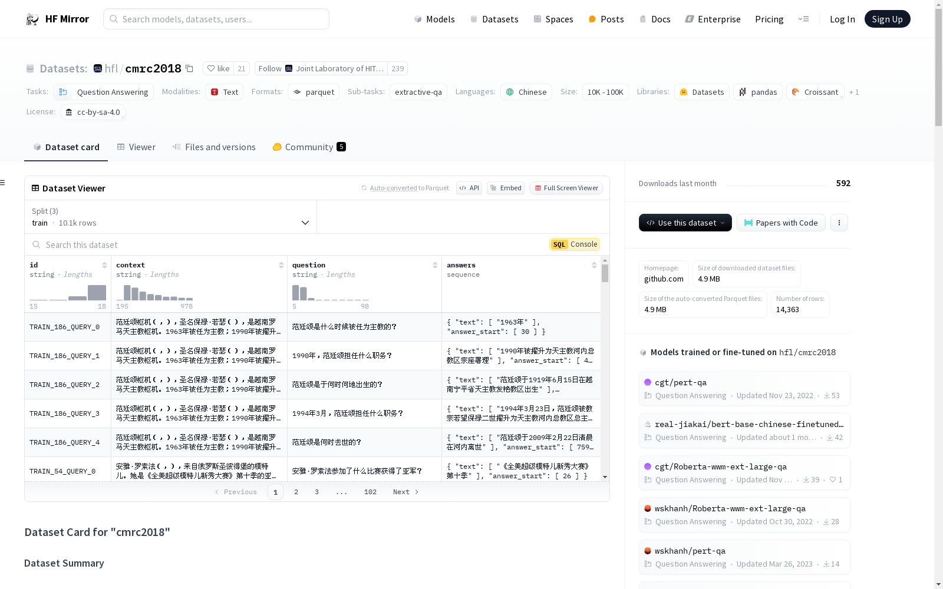Click the Chinese language tag
The image size is (943, 589).
(526, 92)
